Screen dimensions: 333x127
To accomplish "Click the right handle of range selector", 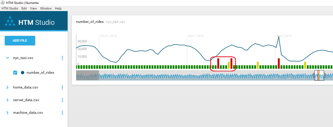I will 325,75.
